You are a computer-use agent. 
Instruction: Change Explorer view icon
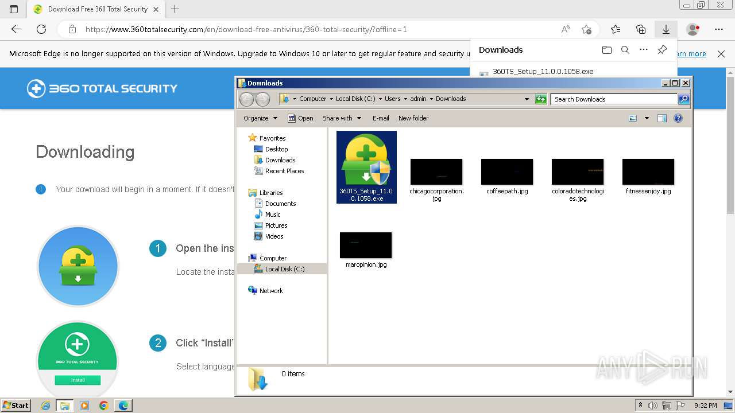tap(633, 118)
